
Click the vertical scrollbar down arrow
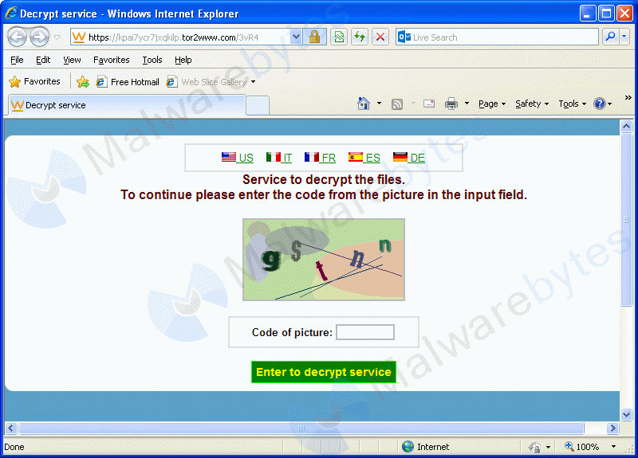click(x=626, y=414)
